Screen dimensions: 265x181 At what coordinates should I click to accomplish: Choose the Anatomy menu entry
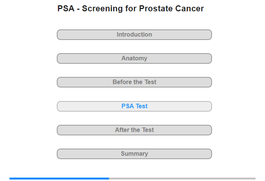tap(134, 58)
